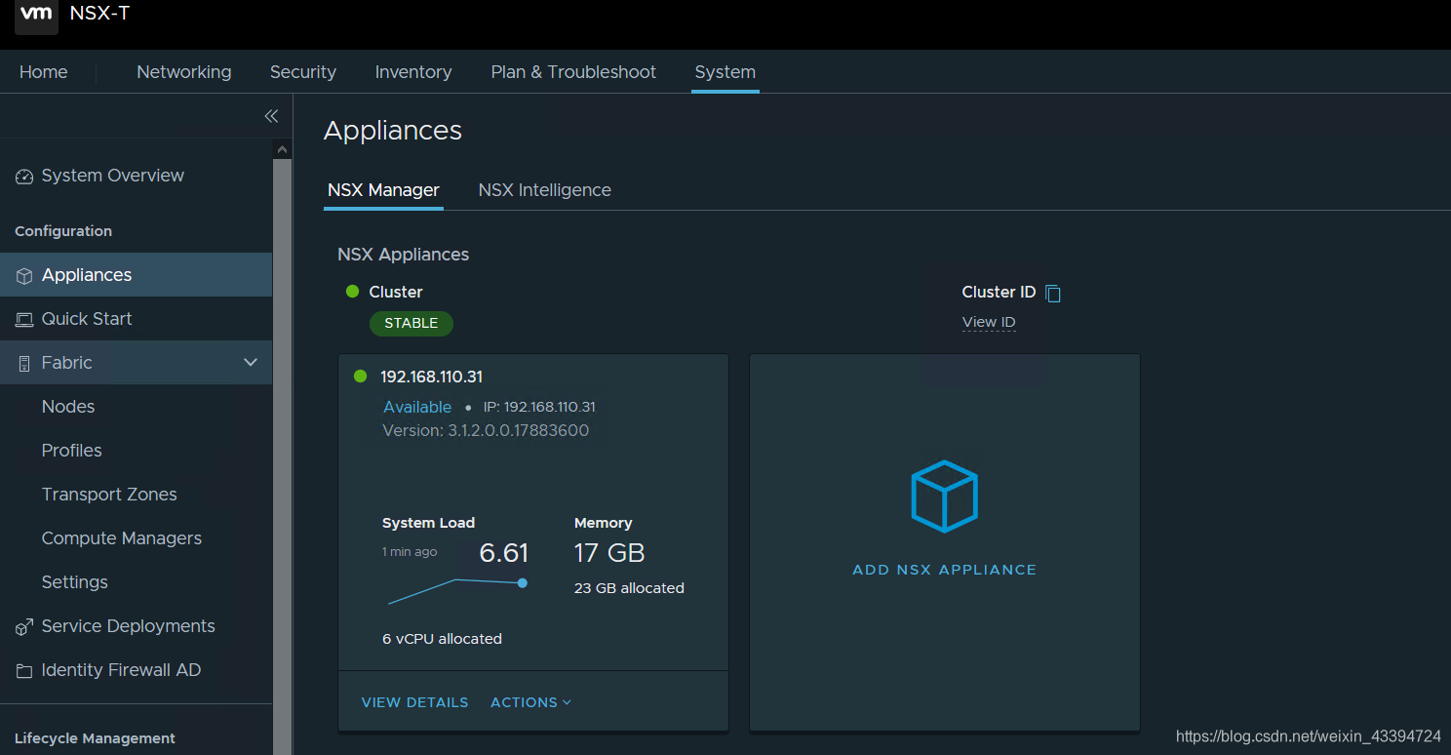The image size is (1451, 755).
Task: Click the System Load graph data point
Action: pyautogui.click(x=523, y=583)
